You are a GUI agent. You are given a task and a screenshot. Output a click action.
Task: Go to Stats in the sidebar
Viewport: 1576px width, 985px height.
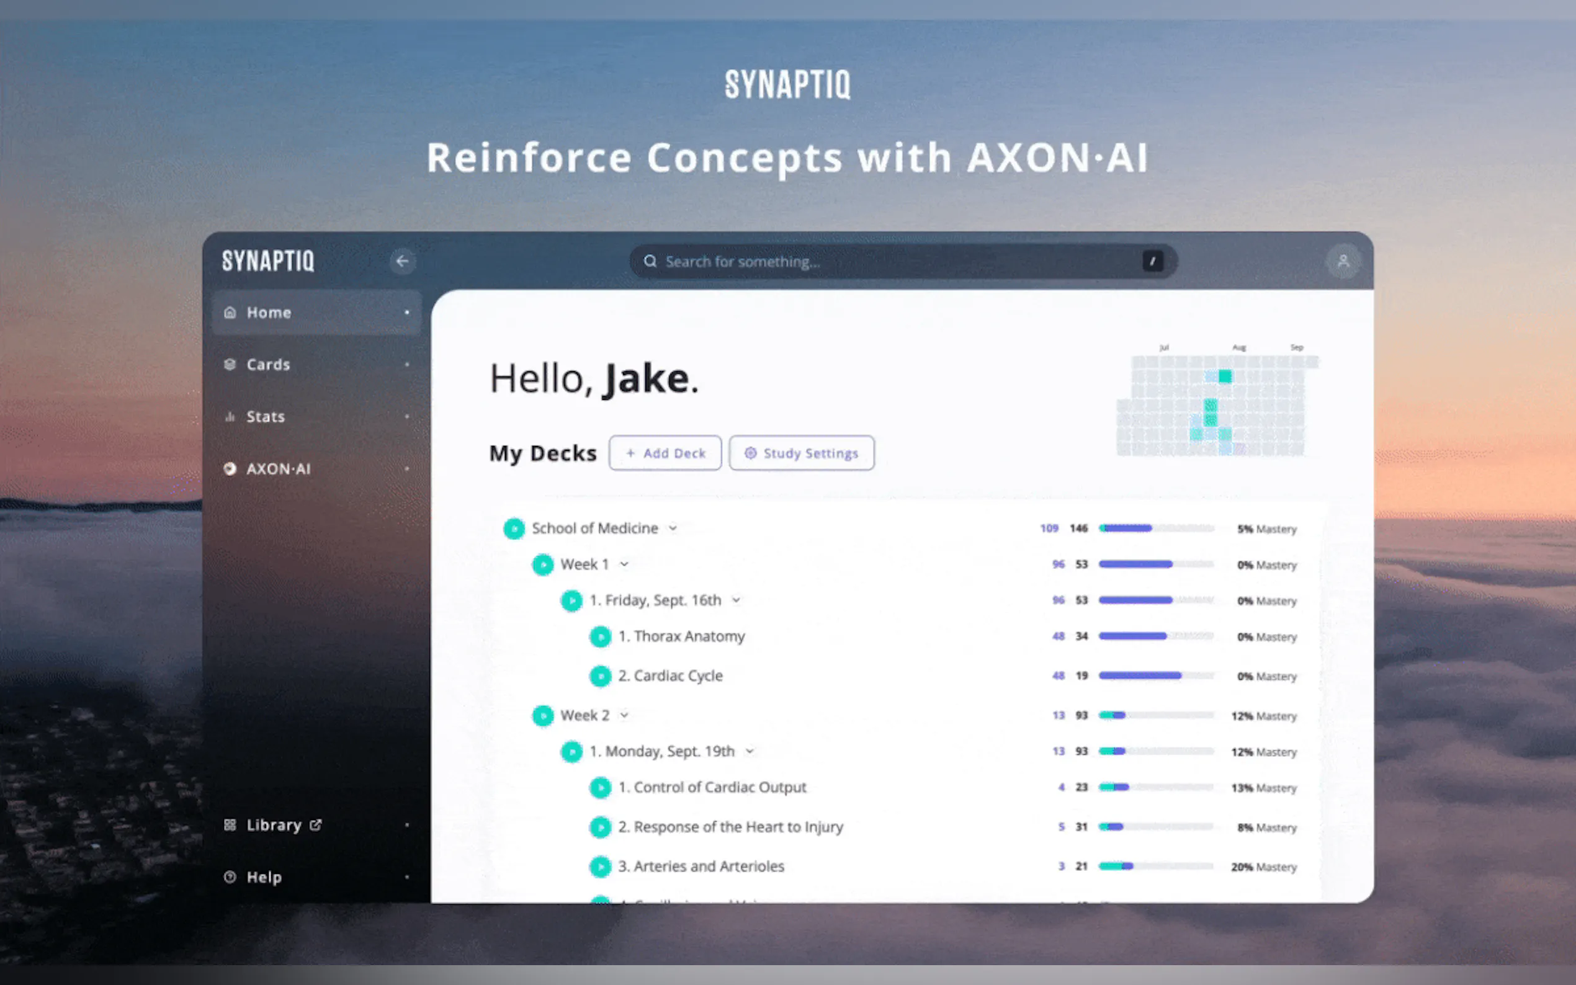pos(266,417)
